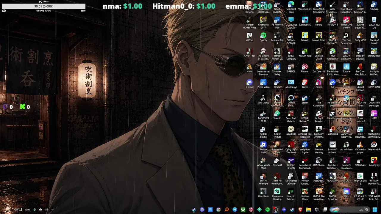The height and width of the screenshot is (214, 381).
Task: Open the Prime Video desktop shortcut
Action: [263, 84]
